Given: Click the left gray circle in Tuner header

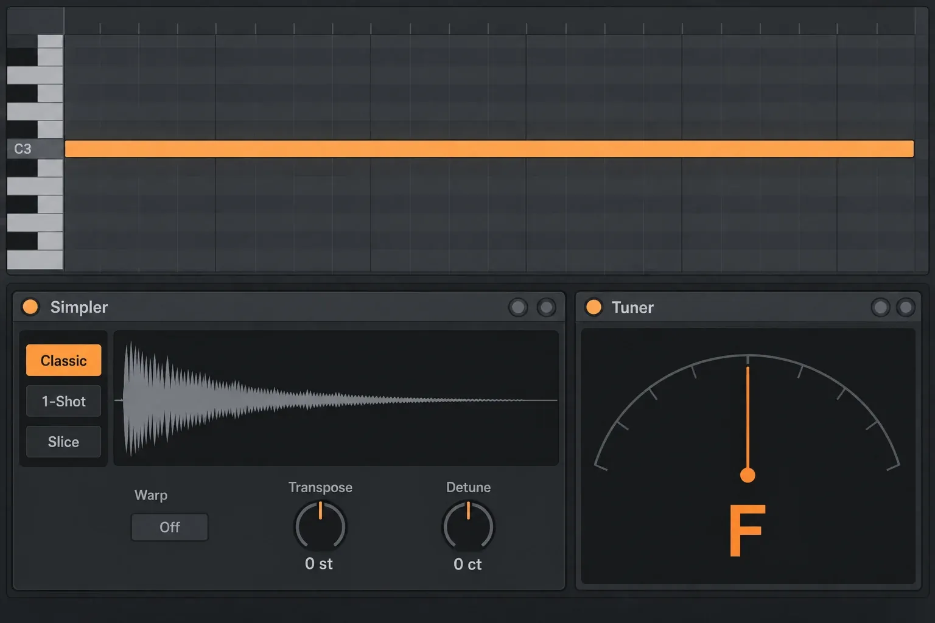Looking at the screenshot, I should tap(880, 307).
